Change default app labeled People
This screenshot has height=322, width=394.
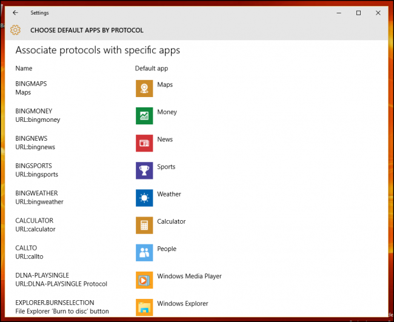pyautogui.click(x=167, y=249)
